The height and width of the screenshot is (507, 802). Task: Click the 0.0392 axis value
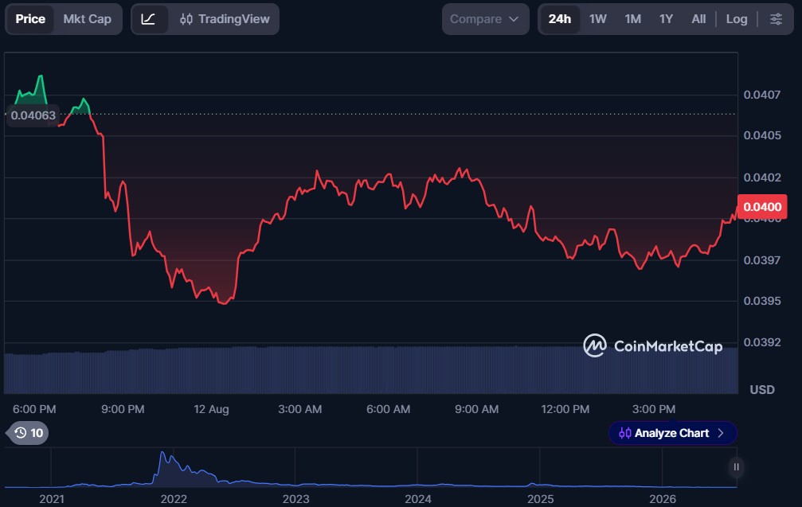point(762,342)
